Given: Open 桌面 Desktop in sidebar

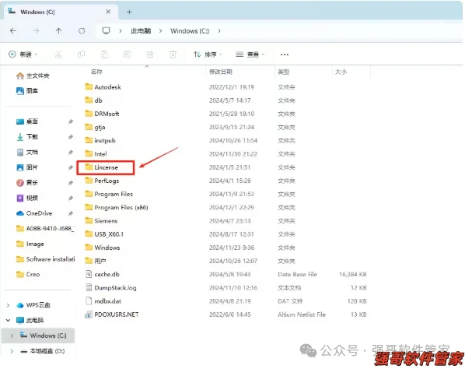Looking at the screenshot, I should click(27, 121).
